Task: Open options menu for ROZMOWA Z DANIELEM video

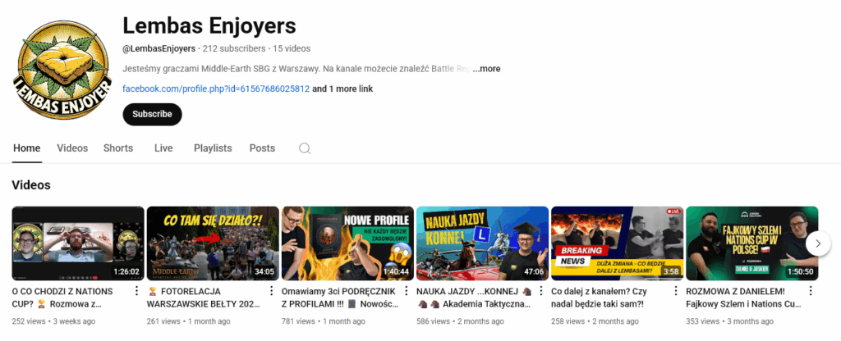Action: point(811,291)
